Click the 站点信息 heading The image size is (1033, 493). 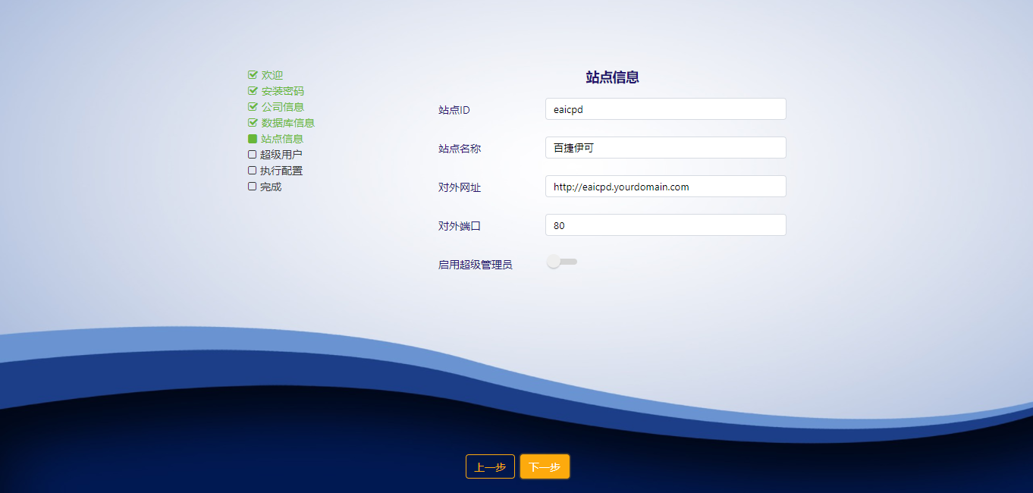pos(613,77)
